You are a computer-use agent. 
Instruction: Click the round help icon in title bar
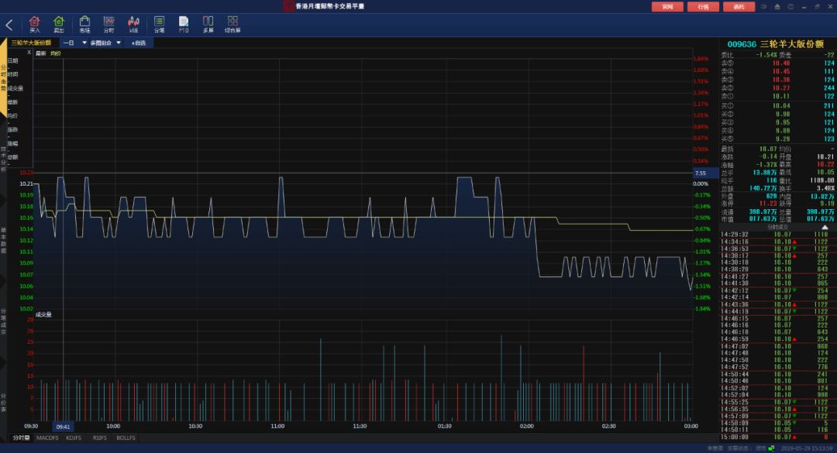[790, 6]
